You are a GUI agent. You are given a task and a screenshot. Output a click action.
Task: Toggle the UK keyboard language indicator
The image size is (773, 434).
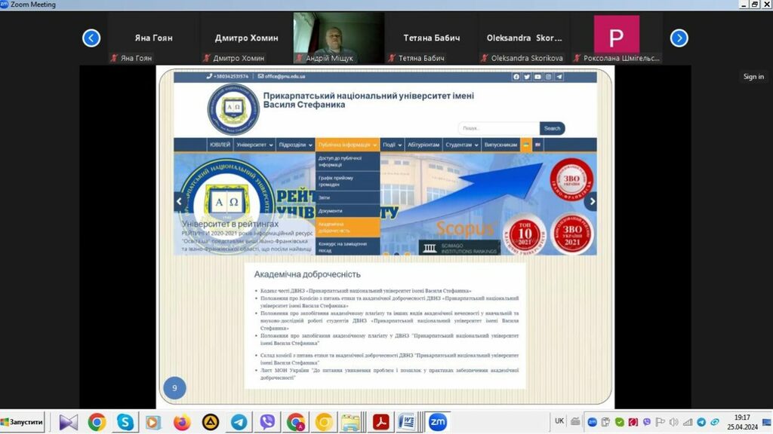click(559, 421)
